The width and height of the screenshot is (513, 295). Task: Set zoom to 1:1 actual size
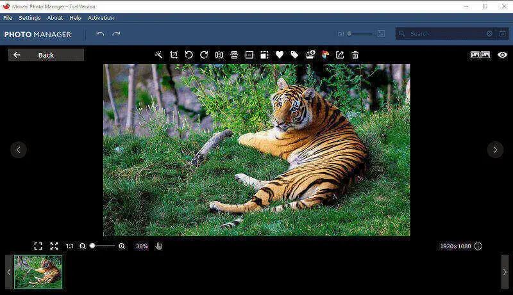click(69, 246)
